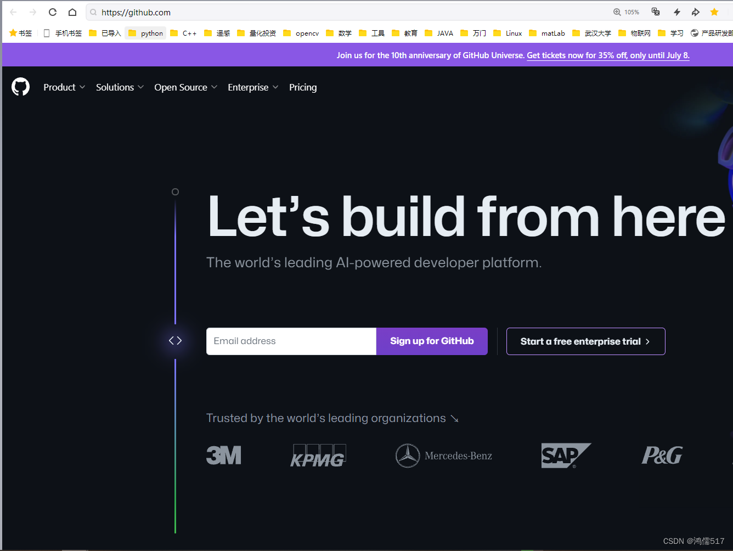Click Start a free enterprise trial button
This screenshot has height=551, width=733.
586,341
